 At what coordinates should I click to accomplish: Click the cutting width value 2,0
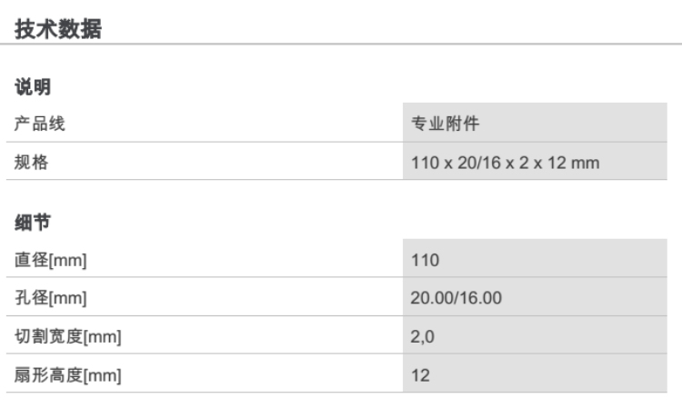[421, 336]
